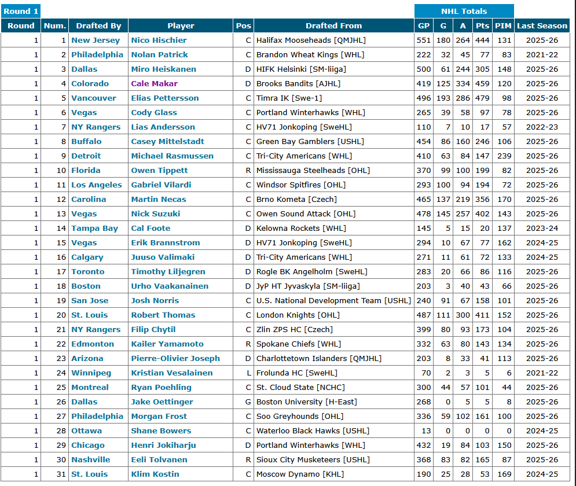This screenshot has width=576, height=486.
Task: Open Nick Suzuki player page
Action: click(x=155, y=213)
